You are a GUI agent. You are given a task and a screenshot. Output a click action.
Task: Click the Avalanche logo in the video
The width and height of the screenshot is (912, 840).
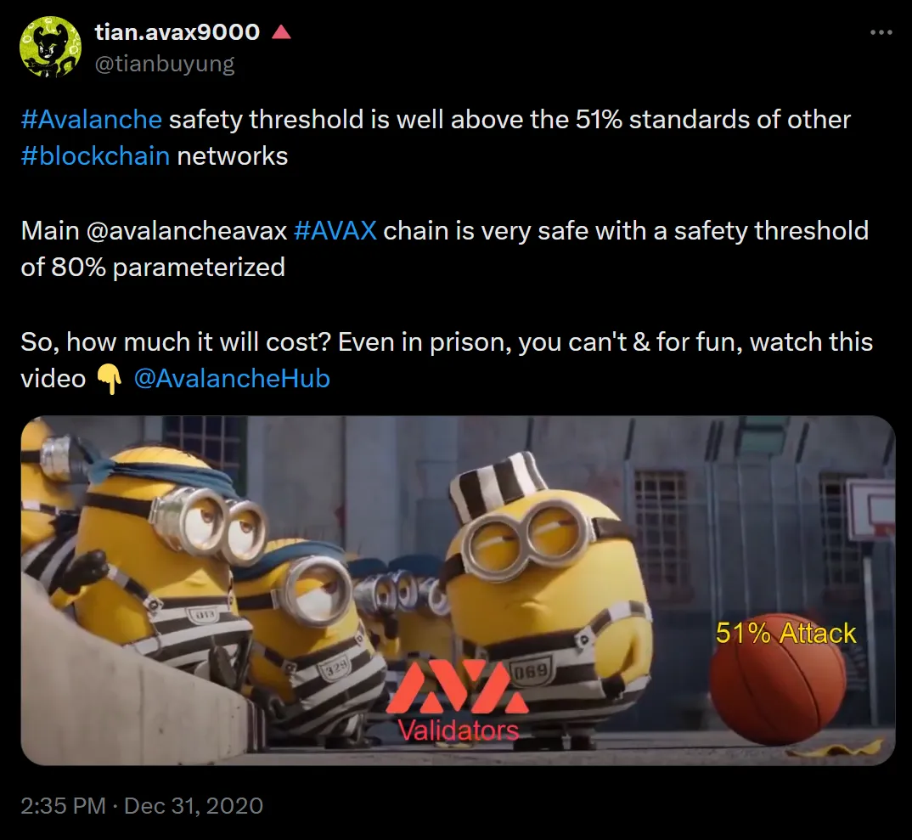(458, 686)
